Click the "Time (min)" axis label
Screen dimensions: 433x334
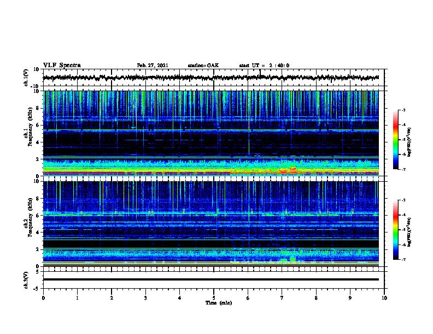[219, 303]
